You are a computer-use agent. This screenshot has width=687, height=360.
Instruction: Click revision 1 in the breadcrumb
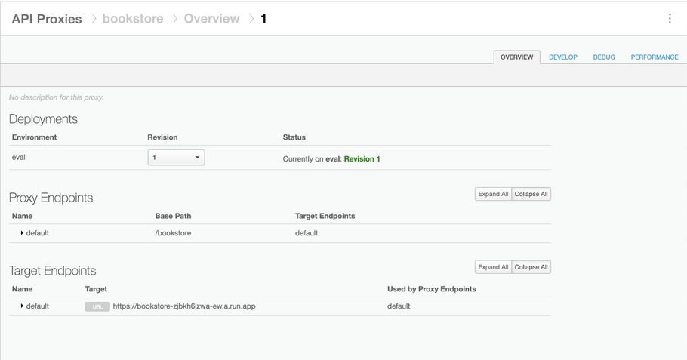[x=263, y=19]
